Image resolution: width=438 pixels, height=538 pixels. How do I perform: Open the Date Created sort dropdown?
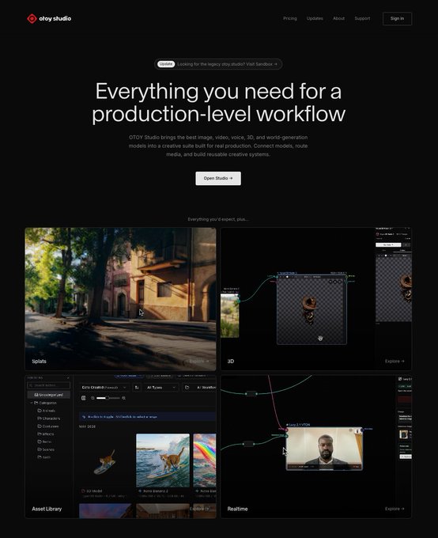[104, 388]
